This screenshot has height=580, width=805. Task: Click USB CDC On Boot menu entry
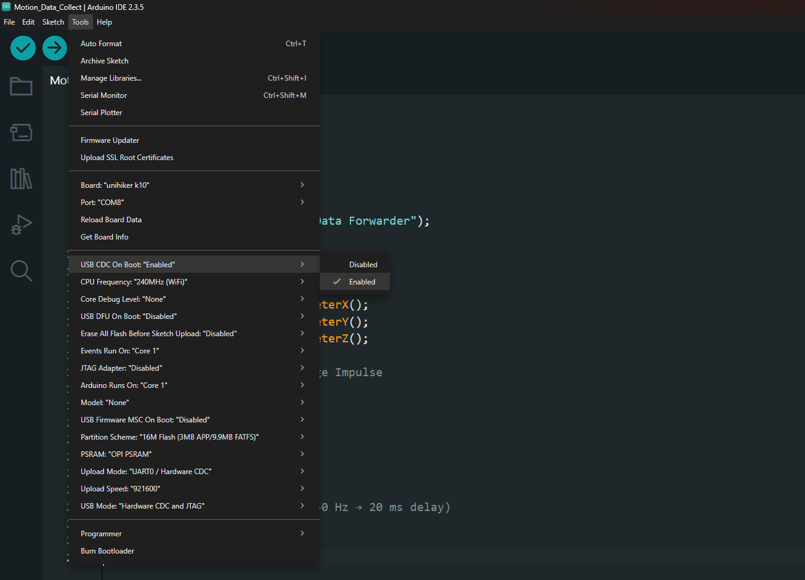pos(193,265)
